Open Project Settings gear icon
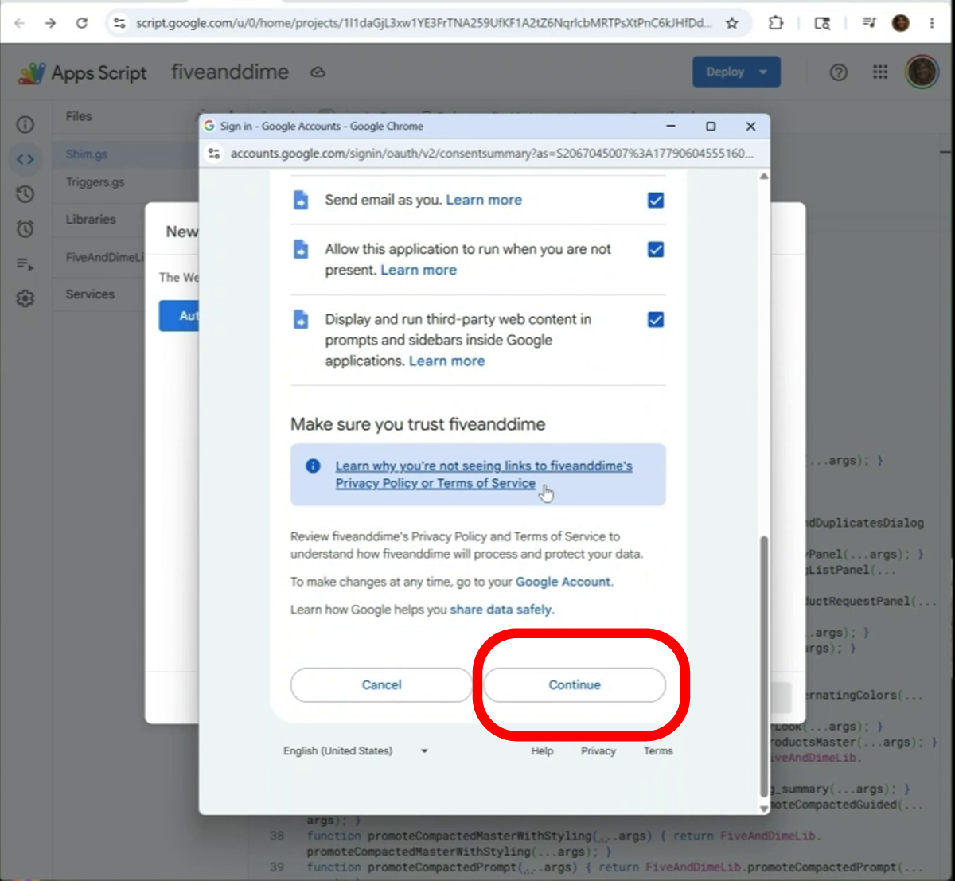 click(x=25, y=298)
